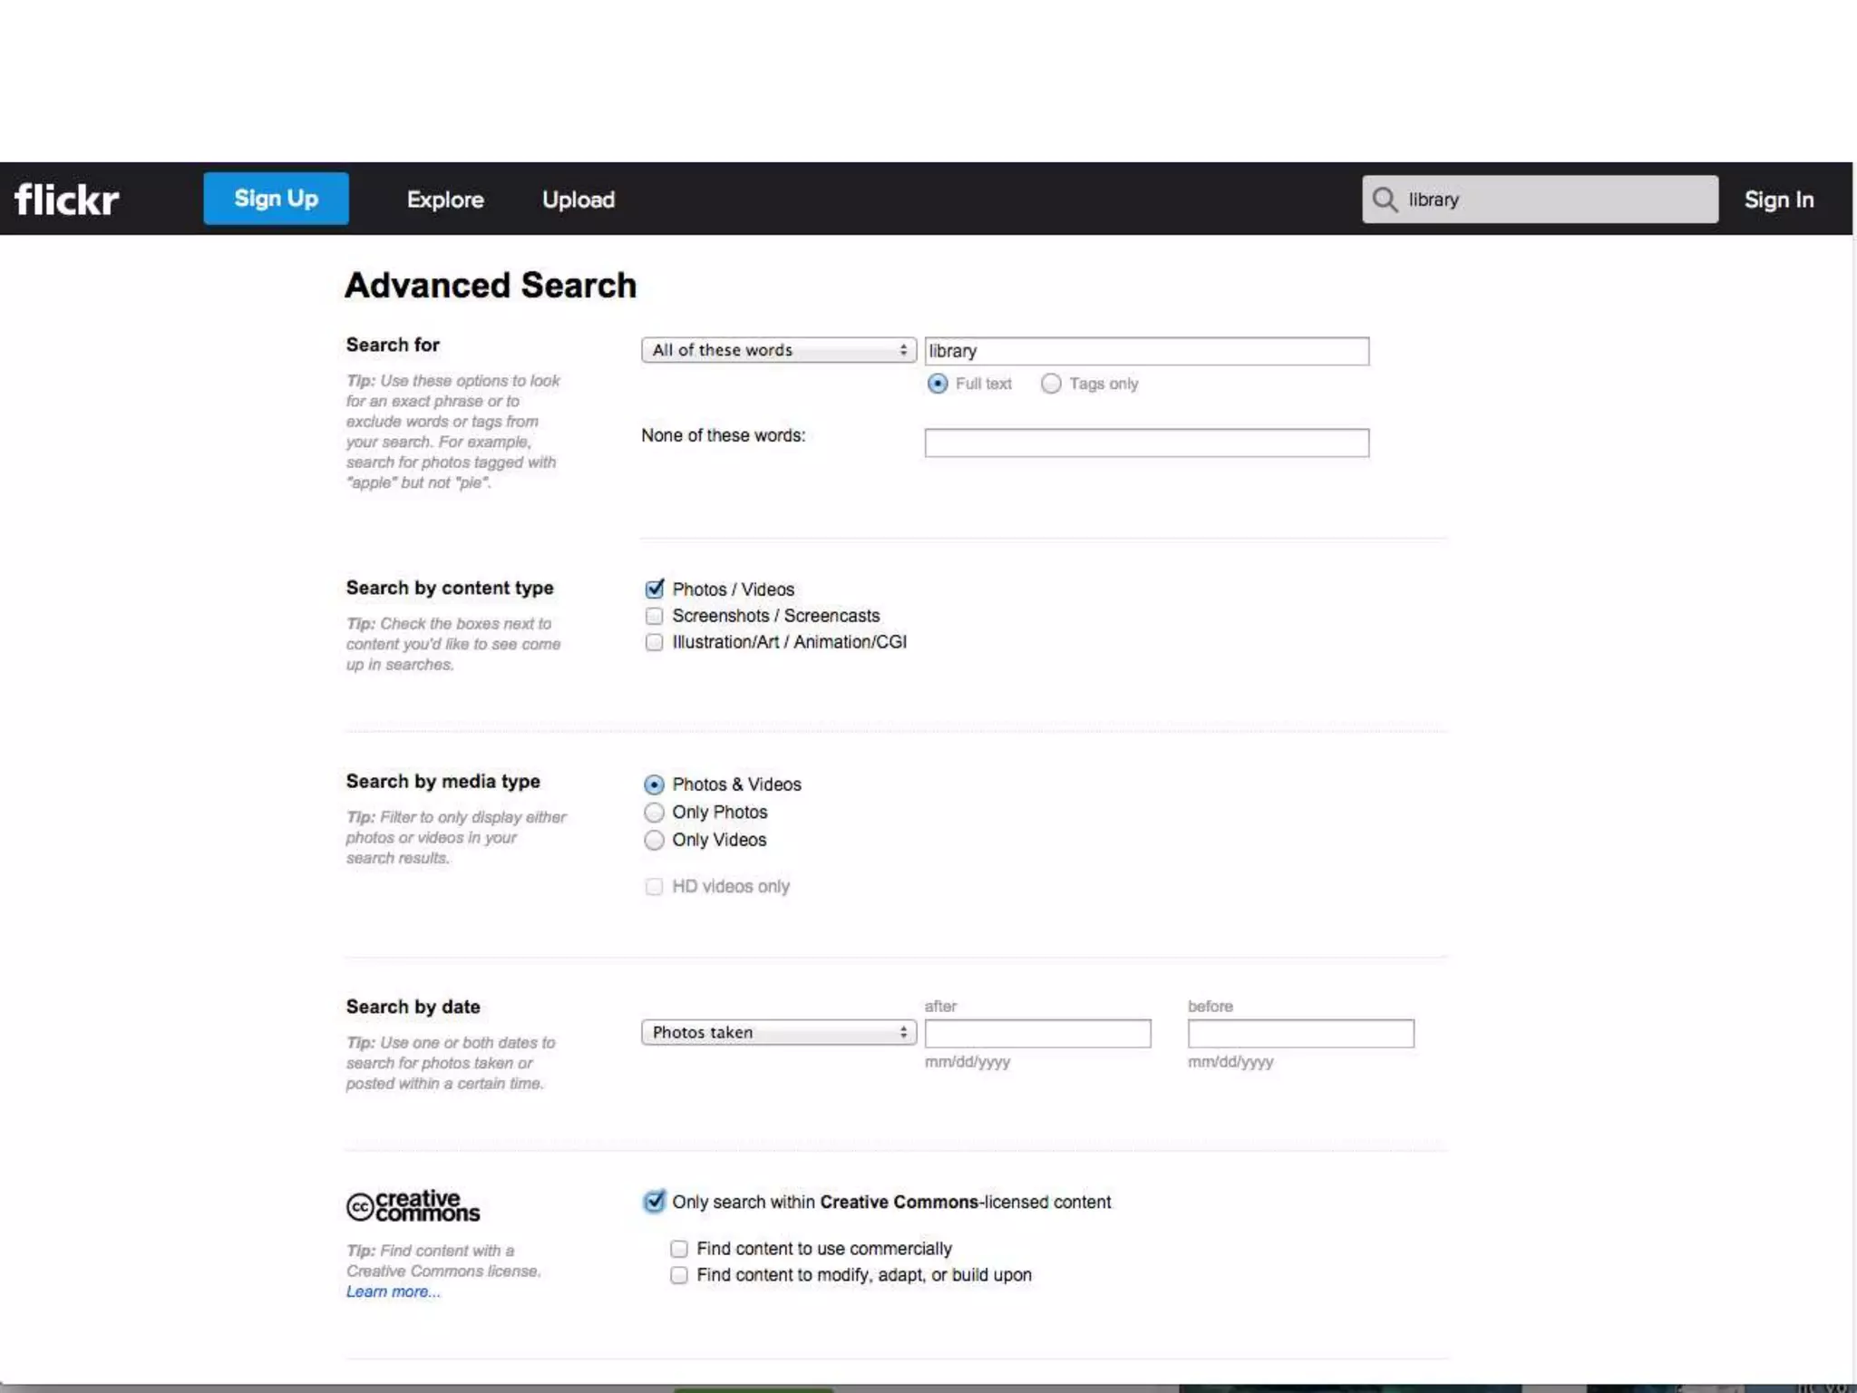The width and height of the screenshot is (1857, 1393).
Task: Uncheck the Photos / Videos checkbox
Action: coord(654,589)
